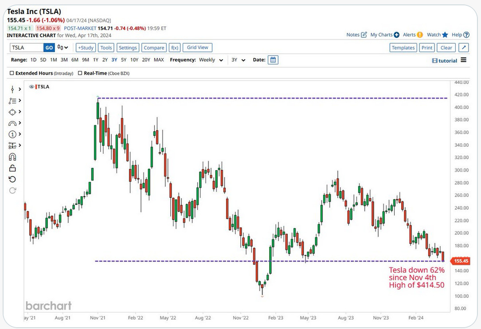Expand the arc tool flyout chevron

pyautogui.click(x=20, y=123)
